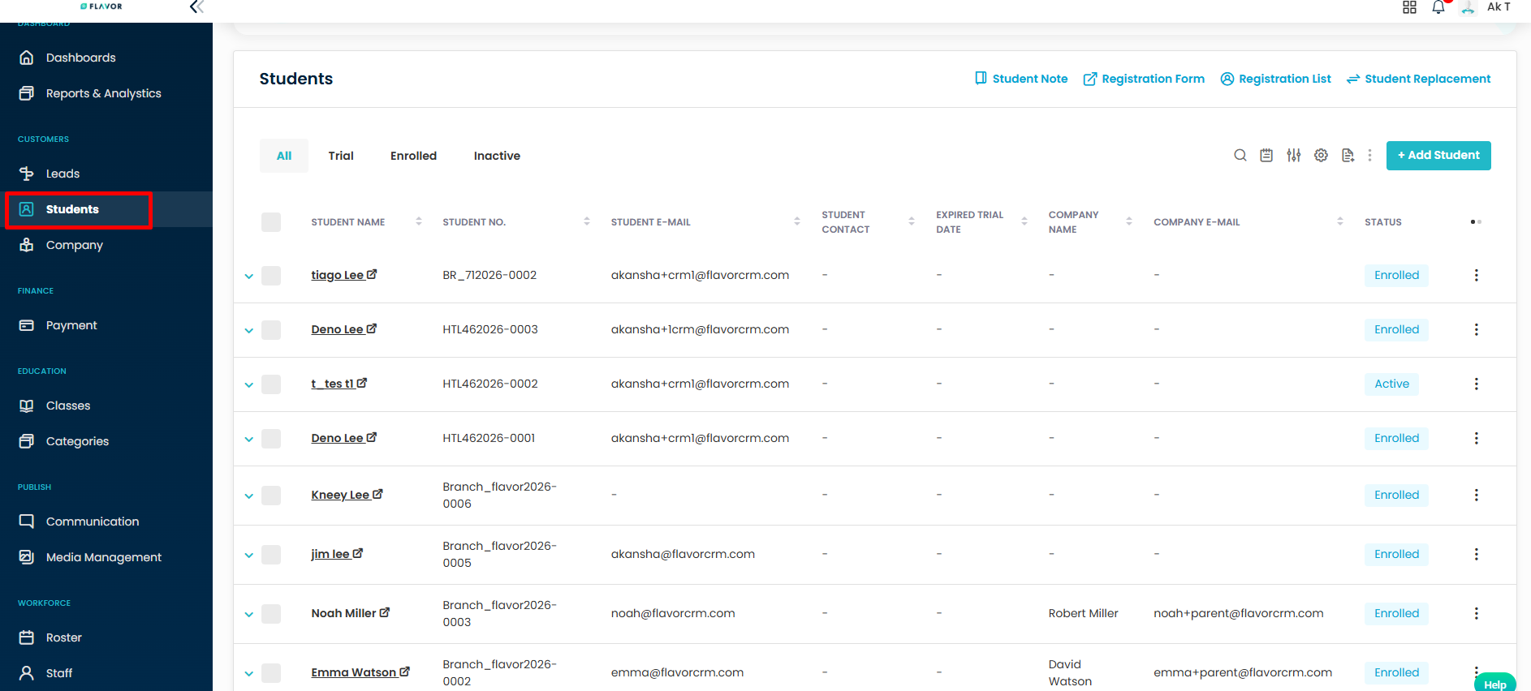This screenshot has width=1531, height=691.
Task: Click the search icon above the table
Action: tap(1240, 155)
